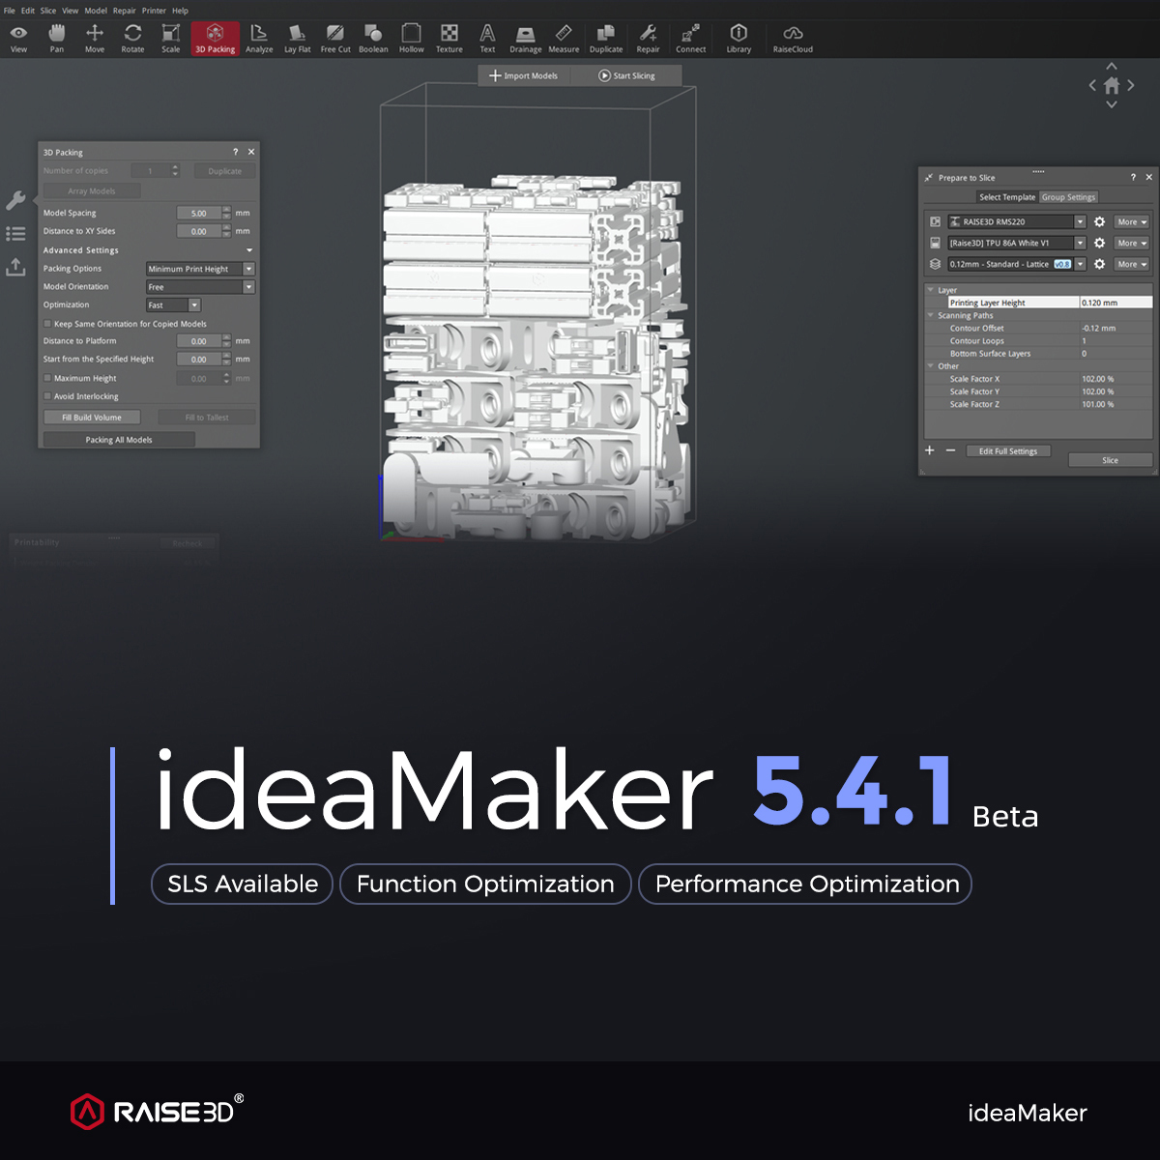
Task: Select the Hollow tool
Action: pos(411,39)
